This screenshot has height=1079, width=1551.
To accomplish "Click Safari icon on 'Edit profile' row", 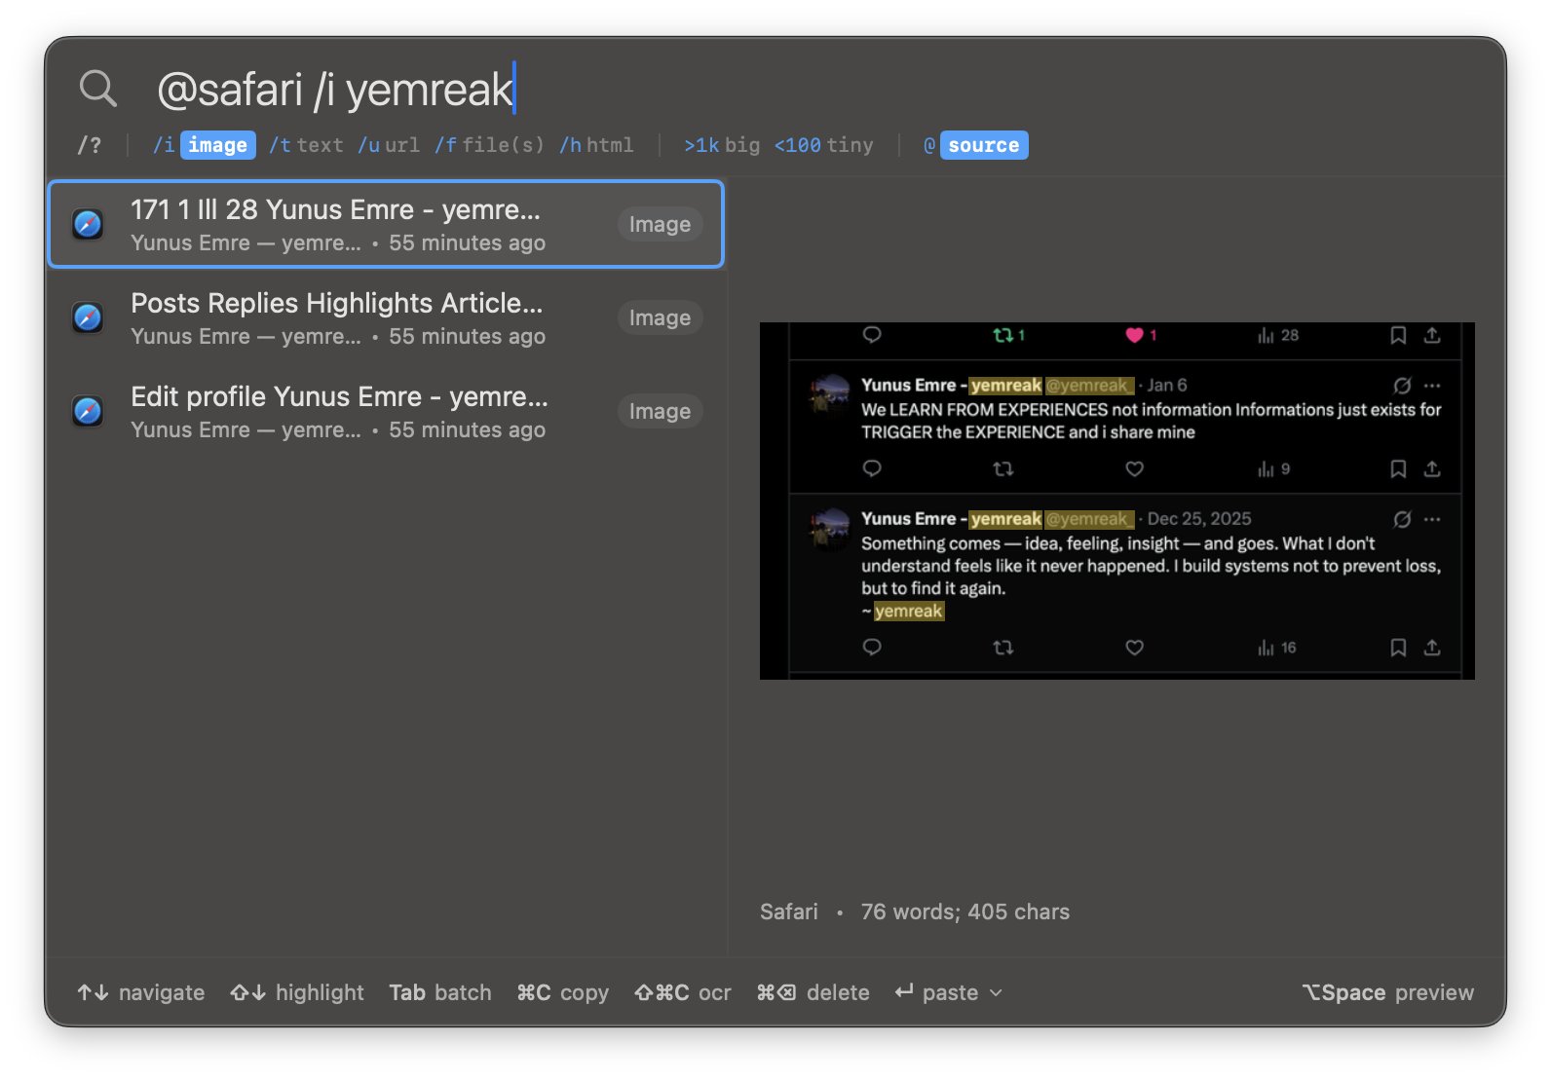I will (x=88, y=411).
